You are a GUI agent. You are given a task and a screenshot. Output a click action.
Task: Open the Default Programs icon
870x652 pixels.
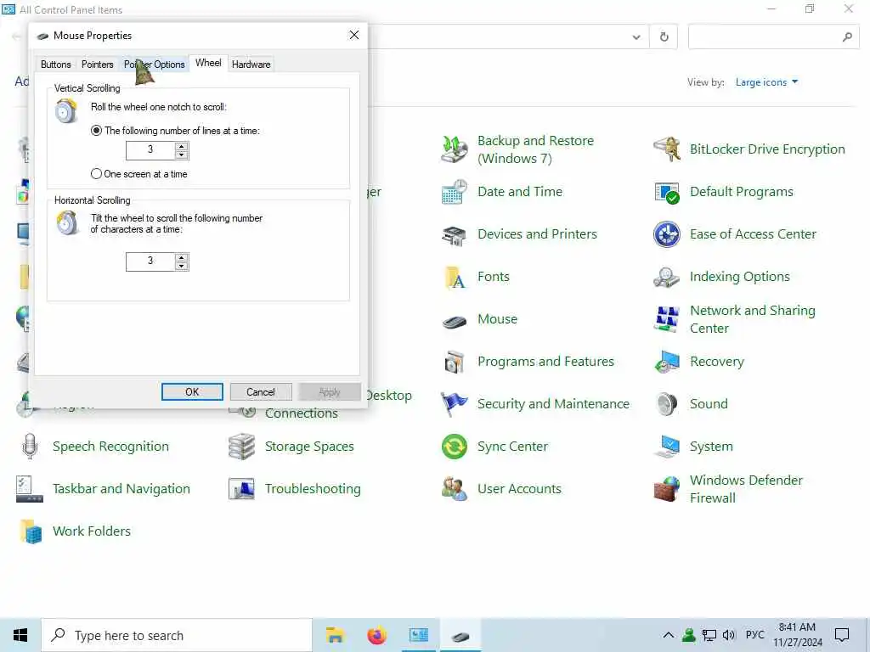tap(666, 192)
